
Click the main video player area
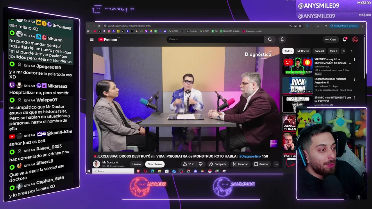pyautogui.click(x=186, y=99)
